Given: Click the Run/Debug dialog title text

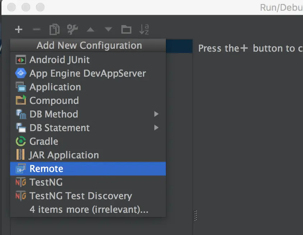Looking at the screenshot, I should pyautogui.click(x=281, y=8).
